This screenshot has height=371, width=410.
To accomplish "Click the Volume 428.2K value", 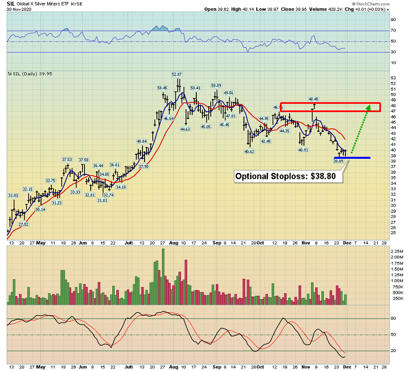I will coord(326,9).
